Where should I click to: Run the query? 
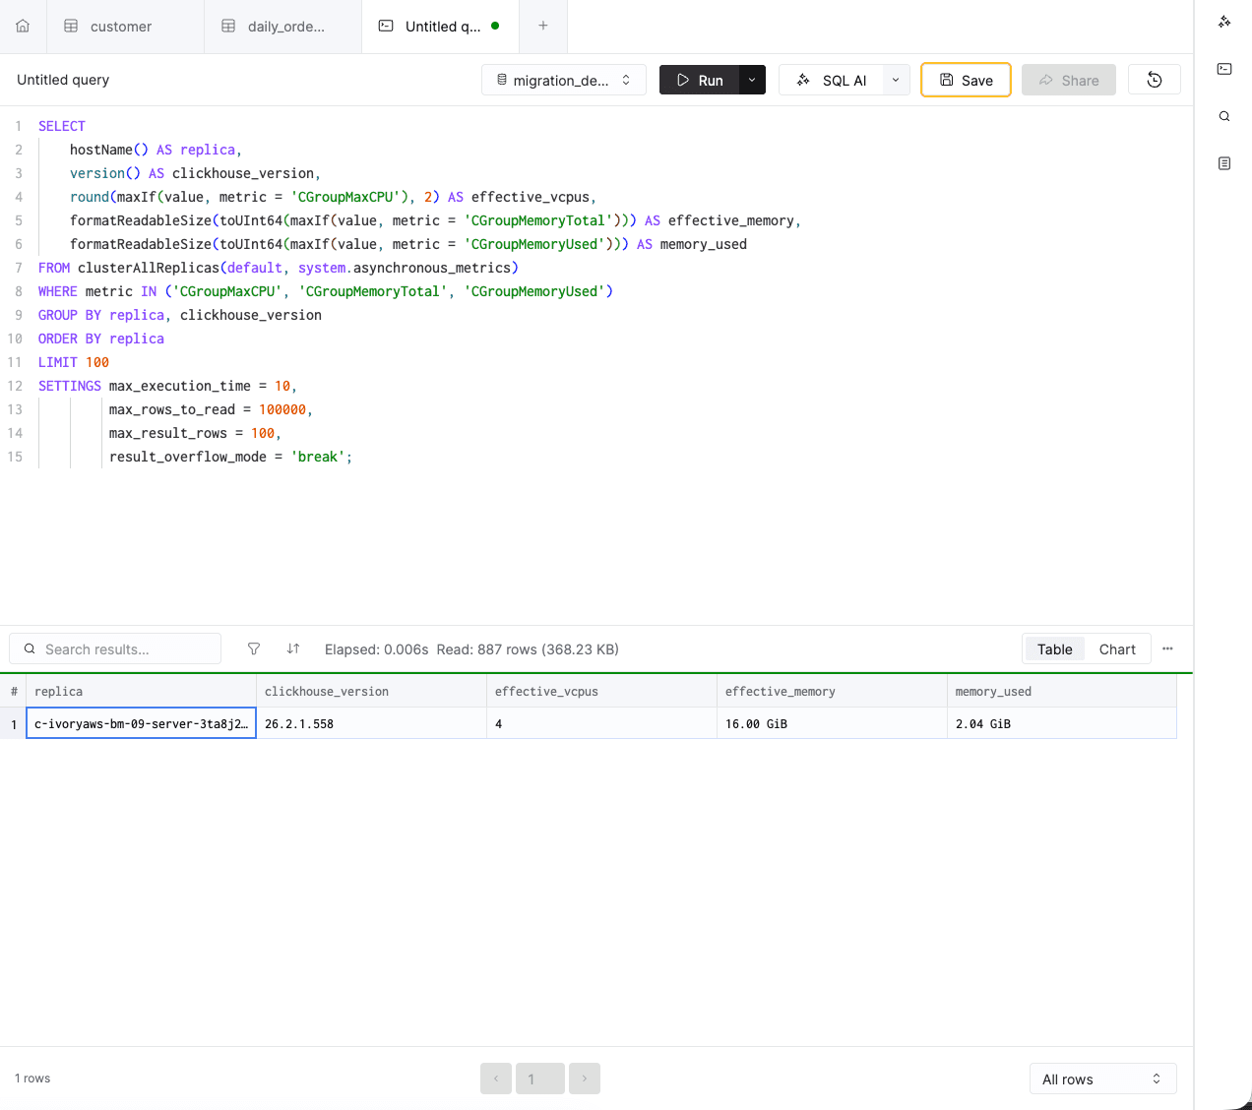pos(699,80)
